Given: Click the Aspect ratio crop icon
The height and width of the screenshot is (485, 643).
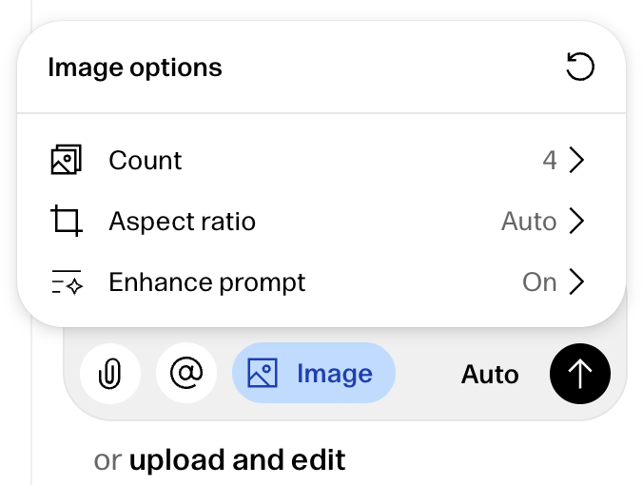Looking at the screenshot, I should coord(66,222).
